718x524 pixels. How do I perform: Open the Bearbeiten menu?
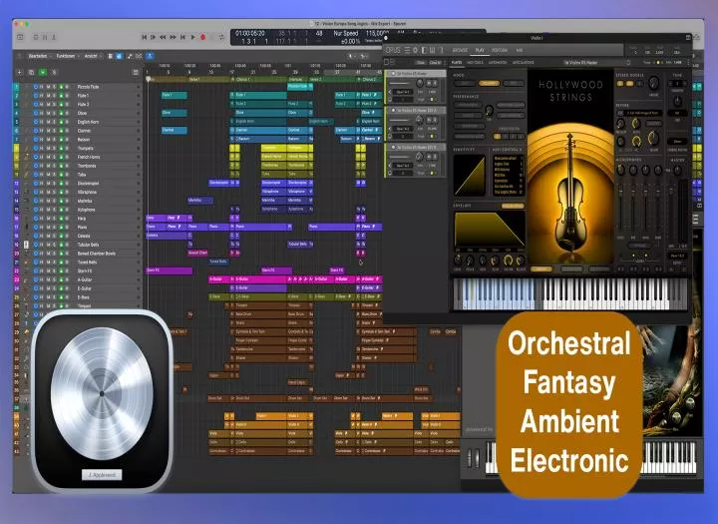(x=39, y=56)
